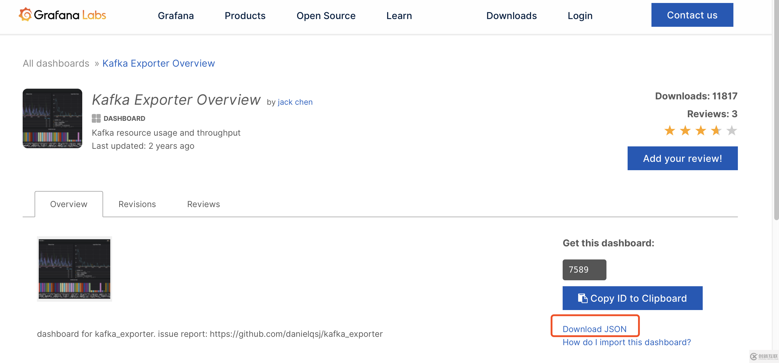
Task: Click the Products navigation dropdown
Action: click(245, 15)
